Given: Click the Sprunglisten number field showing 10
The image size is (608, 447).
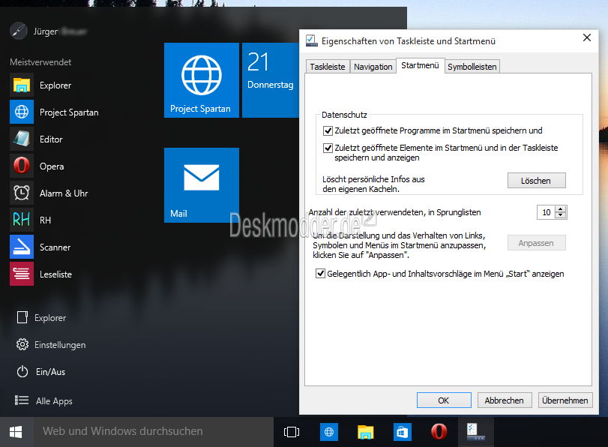Looking at the screenshot, I should pos(547,212).
